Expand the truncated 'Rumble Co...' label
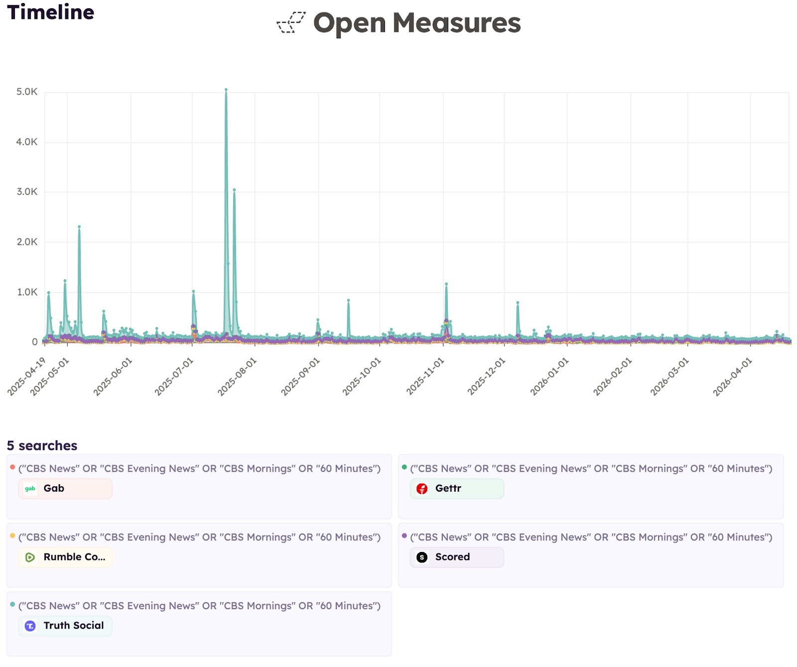The height and width of the screenshot is (667, 797). tap(74, 557)
